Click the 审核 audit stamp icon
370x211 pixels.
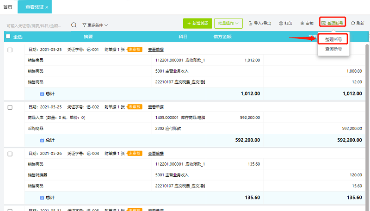(302, 23)
